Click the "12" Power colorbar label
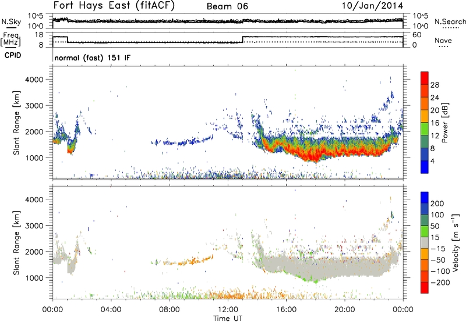 pos(435,136)
